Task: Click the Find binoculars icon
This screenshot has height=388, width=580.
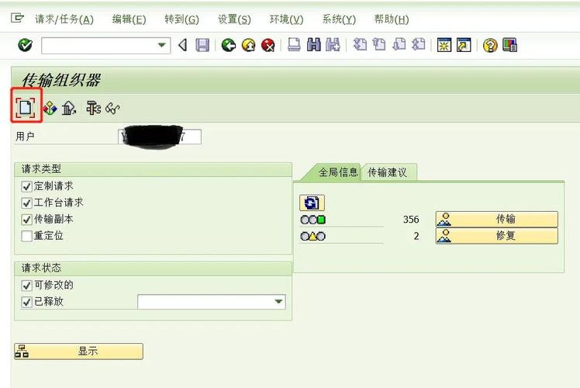Action: pos(314,45)
